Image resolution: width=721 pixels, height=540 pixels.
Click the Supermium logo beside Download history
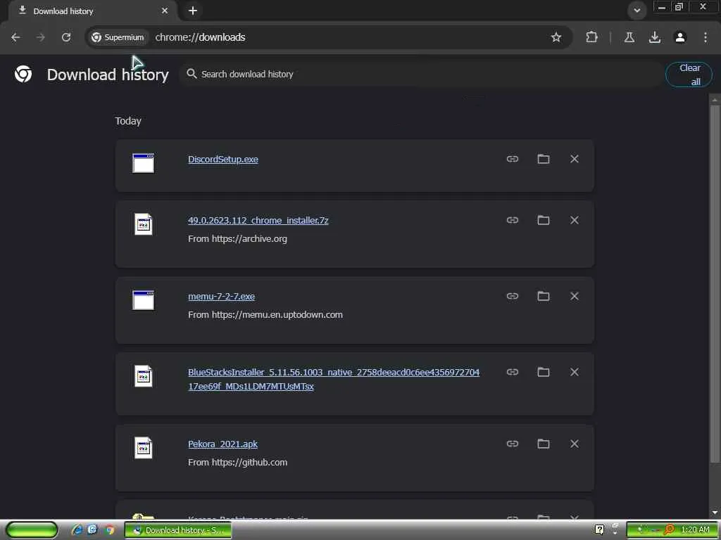(x=23, y=74)
